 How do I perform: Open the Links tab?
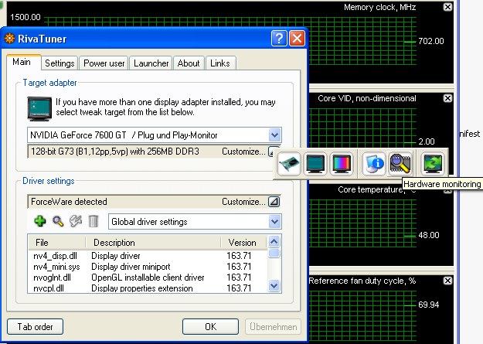220,63
